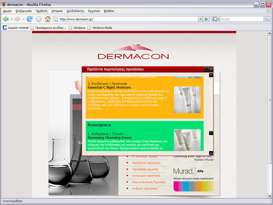Open the Forward history dropdown arrow
This screenshot has width=273, height=205.
(x=23, y=19)
